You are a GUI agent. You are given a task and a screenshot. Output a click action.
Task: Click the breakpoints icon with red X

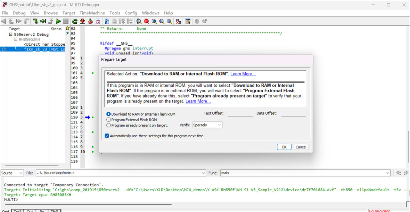[178, 21]
